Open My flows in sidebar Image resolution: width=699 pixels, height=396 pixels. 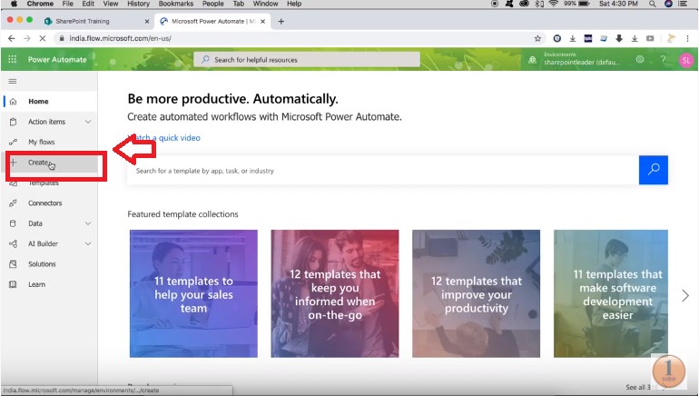coord(41,143)
